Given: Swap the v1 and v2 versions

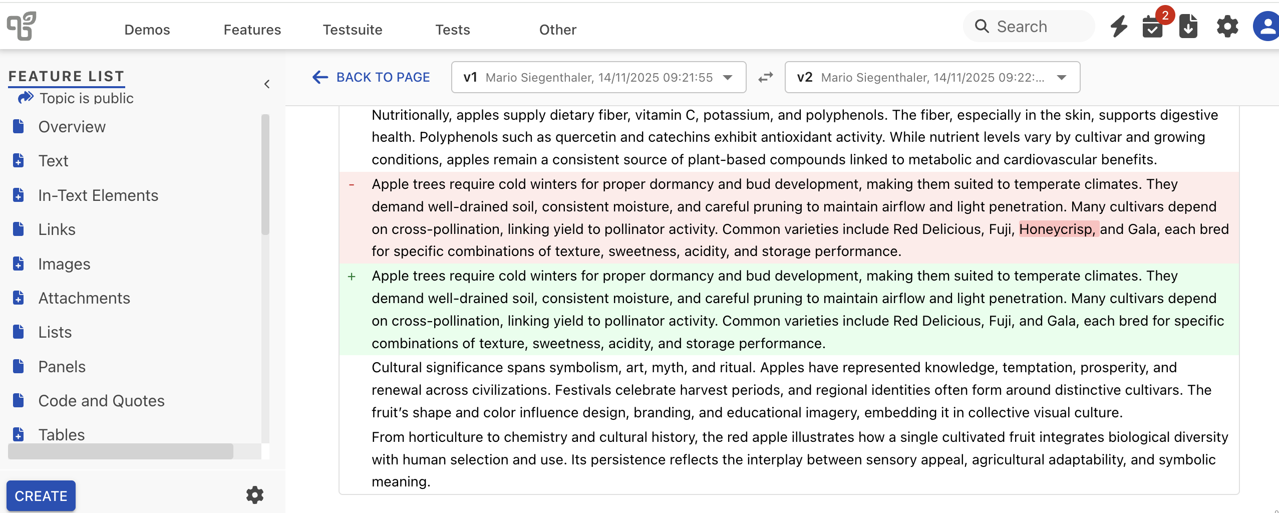Looking at the screenshot, I should pos(765,77).
